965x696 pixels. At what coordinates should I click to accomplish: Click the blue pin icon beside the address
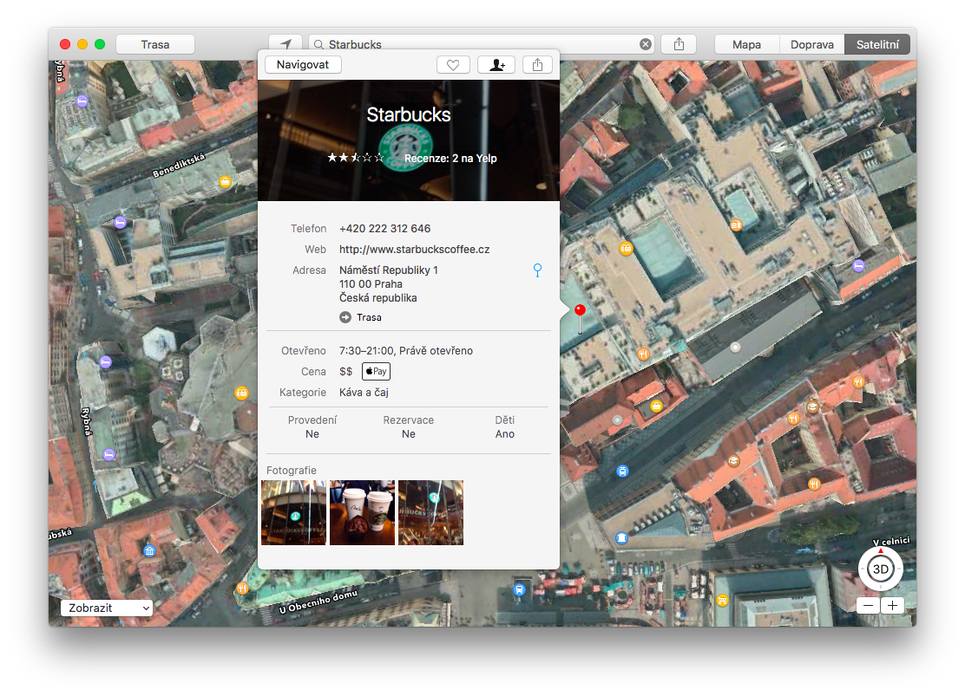pyautogui.click(x=537, y=270)
